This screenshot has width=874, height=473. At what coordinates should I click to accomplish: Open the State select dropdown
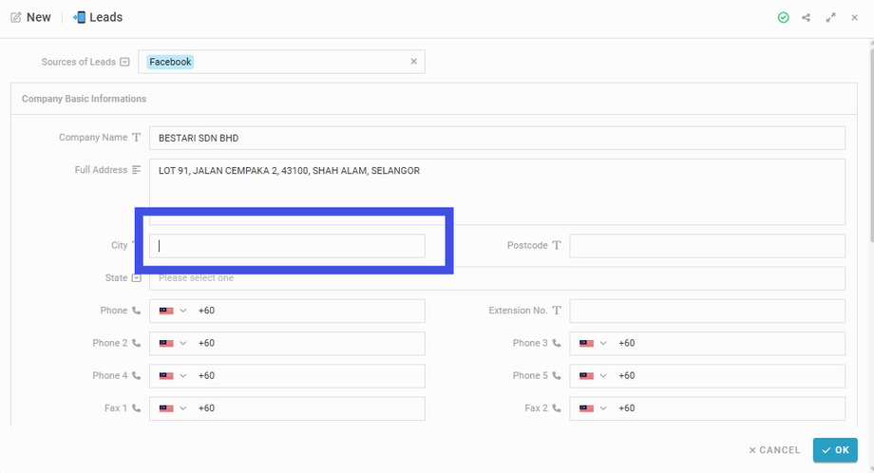click(x=497, y=278)
